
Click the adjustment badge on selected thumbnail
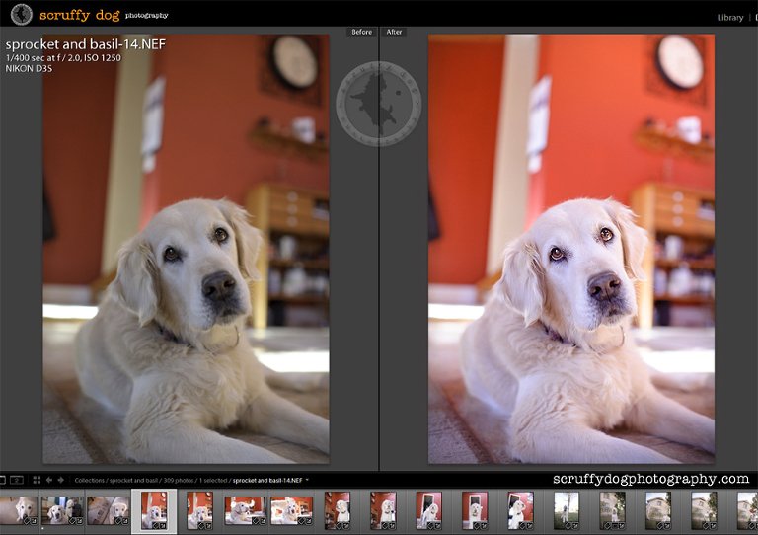(x=162, y=525)
